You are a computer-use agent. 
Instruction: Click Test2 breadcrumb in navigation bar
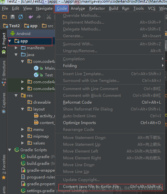click(x=12, y=26)
